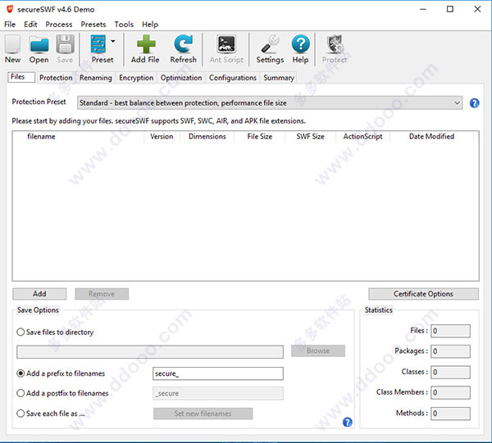Expand the Protection Preset dropdown
Viewport: 492px width, 443px height.
click(457, 103)
